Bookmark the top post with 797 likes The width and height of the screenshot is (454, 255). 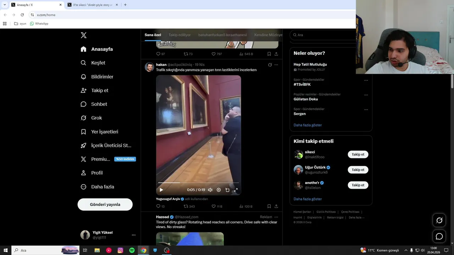coord(269,54)
